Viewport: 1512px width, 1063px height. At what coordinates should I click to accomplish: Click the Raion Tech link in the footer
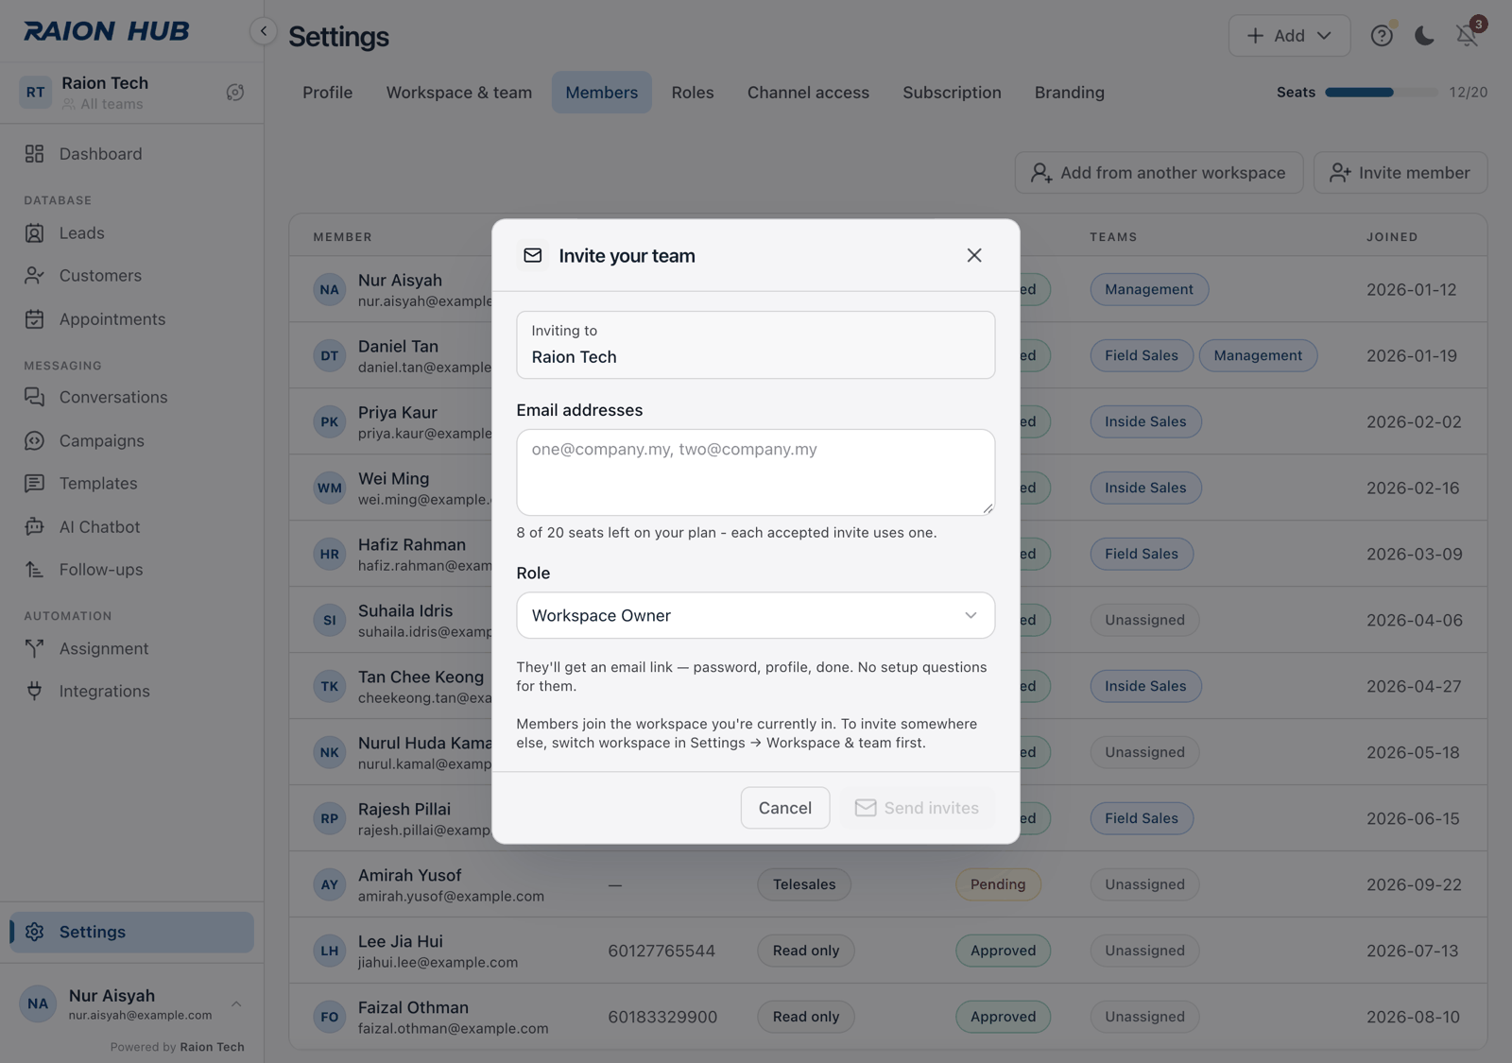click(x=212, y=1047)
